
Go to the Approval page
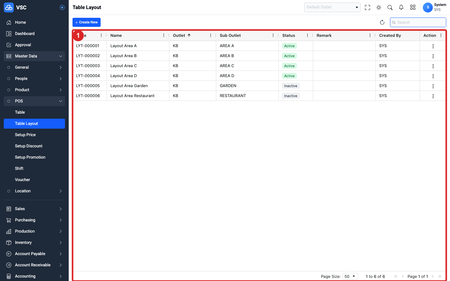(34, 45)
